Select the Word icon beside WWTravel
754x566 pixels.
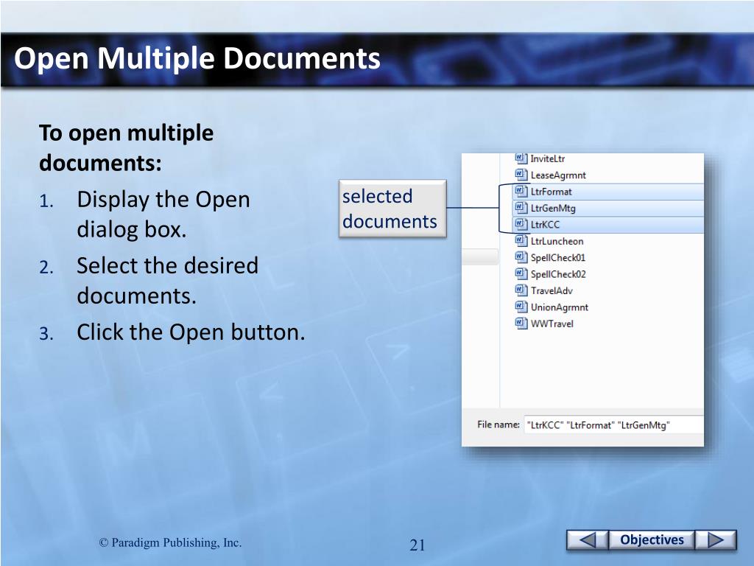[521, 324]
